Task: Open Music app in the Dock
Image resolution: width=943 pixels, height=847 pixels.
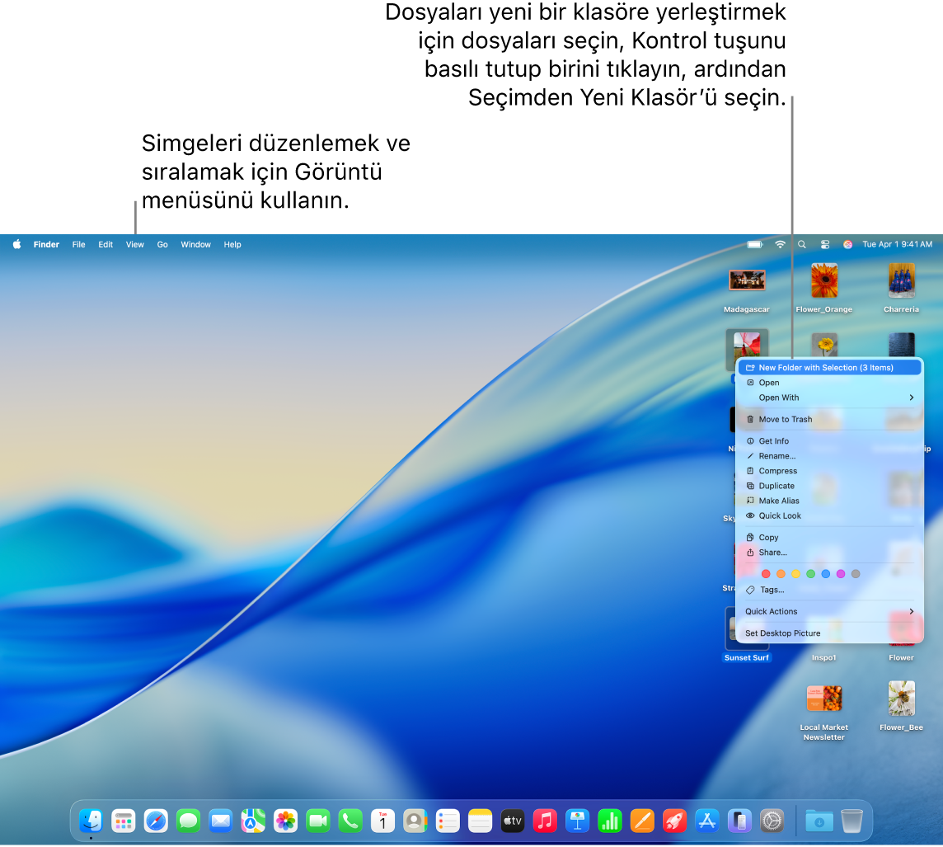Action: (x=545, y=821)
